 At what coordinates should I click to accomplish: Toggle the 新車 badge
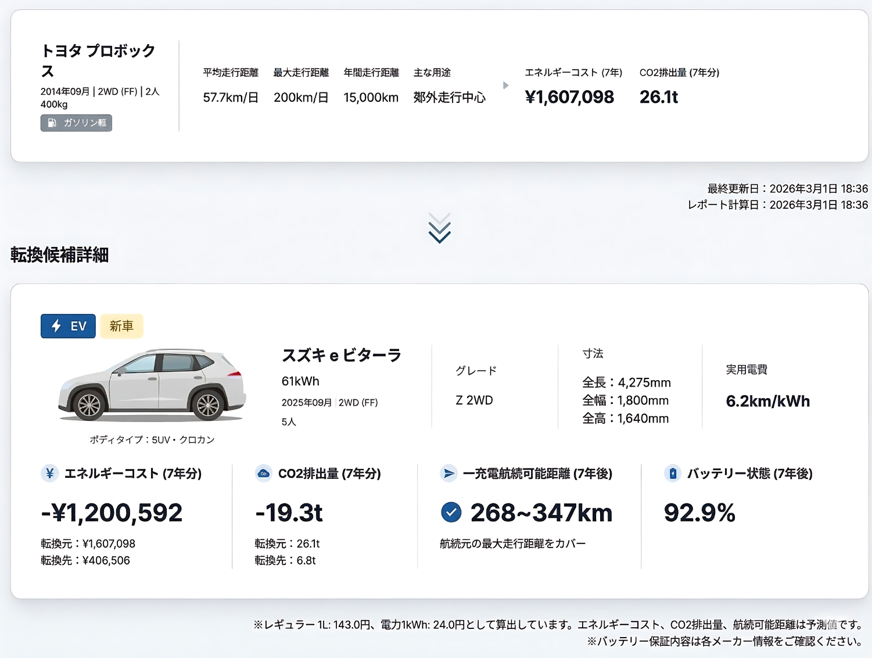121,326
